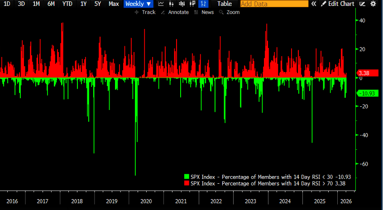Open chart settings gear icon
Image resolution: width=383 pixels, height=210 pixels.
[373, 4]
